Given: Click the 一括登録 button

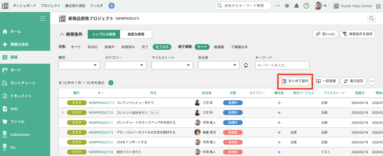Looking at the screenshot, I should [326, 81].
